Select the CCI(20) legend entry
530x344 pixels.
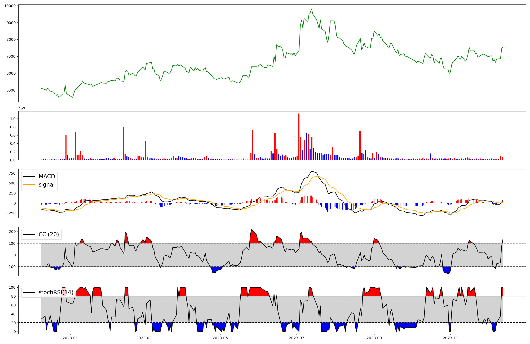(49, 234)
